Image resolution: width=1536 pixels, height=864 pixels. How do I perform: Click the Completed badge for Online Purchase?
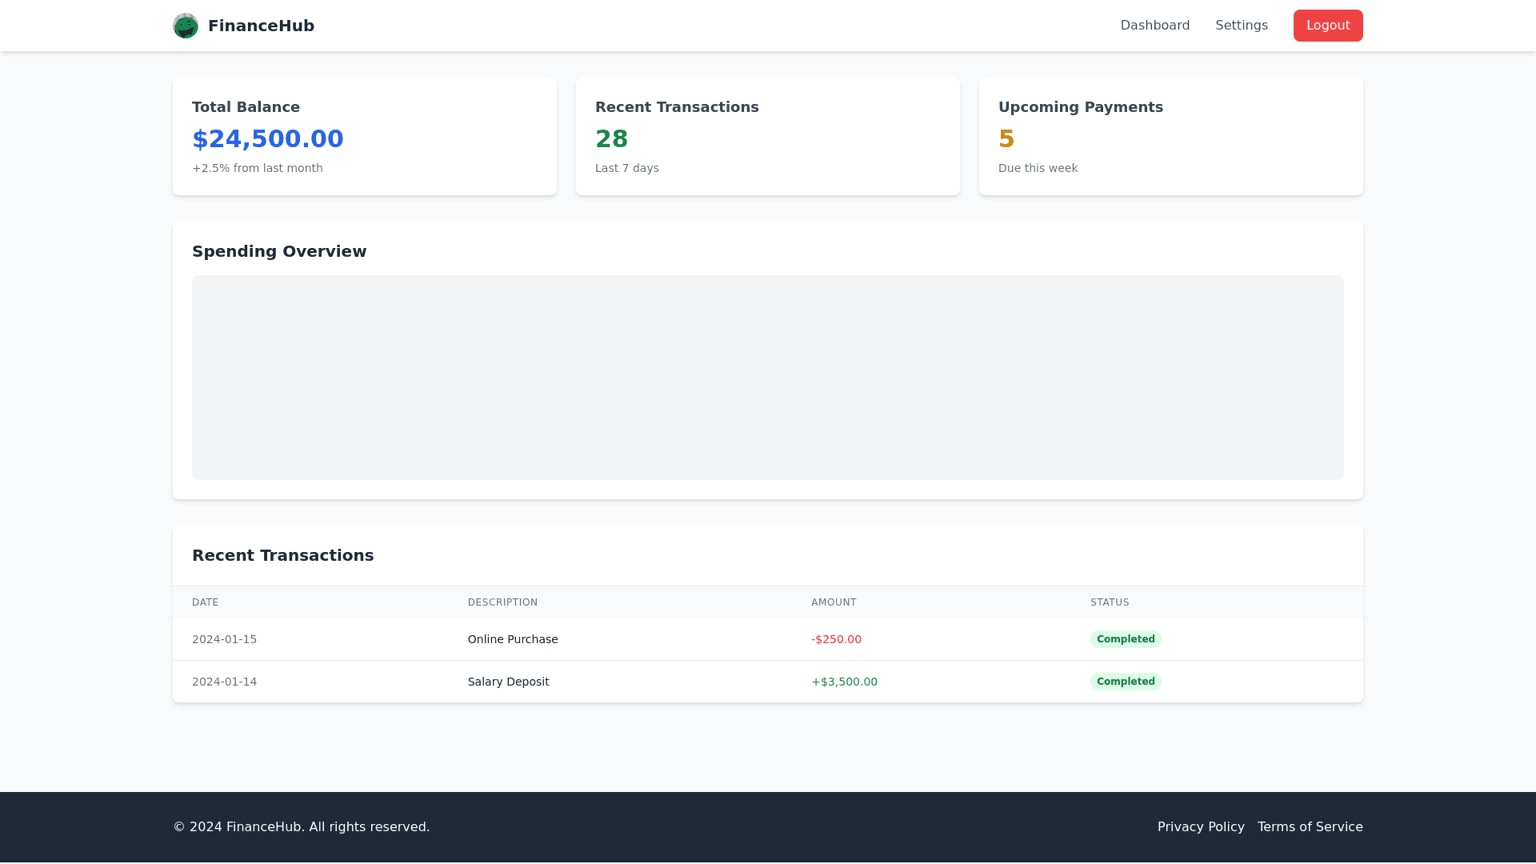pos(1126,638)
